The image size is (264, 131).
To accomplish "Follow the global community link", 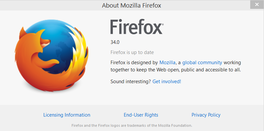I will (202, 62).
